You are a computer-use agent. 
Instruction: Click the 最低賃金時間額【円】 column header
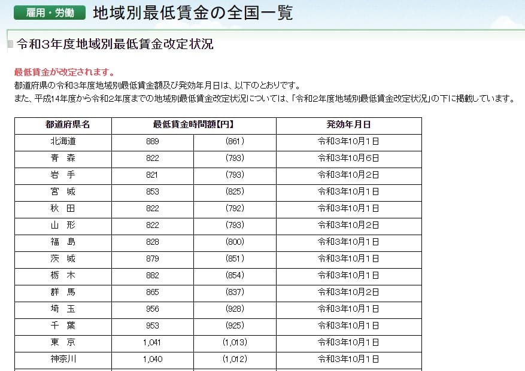[193, 124]
